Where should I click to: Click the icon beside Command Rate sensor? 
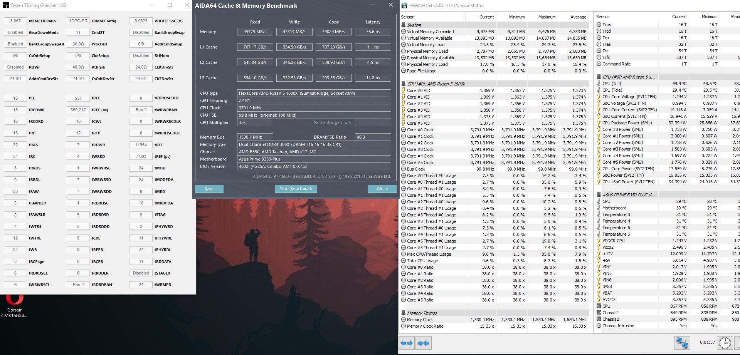point(599,64)
